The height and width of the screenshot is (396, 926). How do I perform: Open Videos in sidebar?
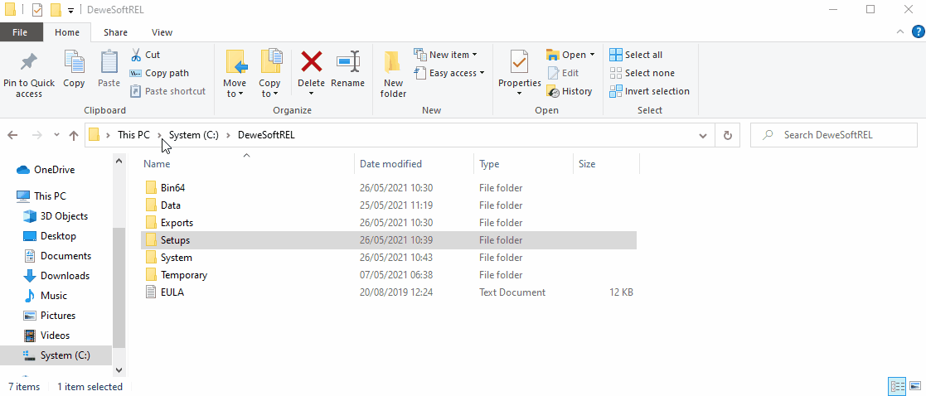pos(46,336)
